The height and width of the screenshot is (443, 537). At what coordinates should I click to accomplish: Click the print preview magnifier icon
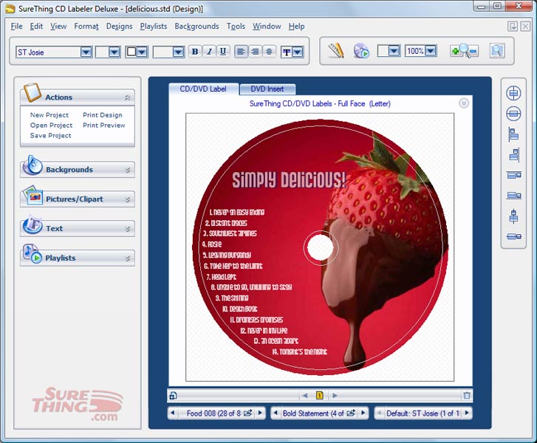pyautogui.click(x=496, y=51)
